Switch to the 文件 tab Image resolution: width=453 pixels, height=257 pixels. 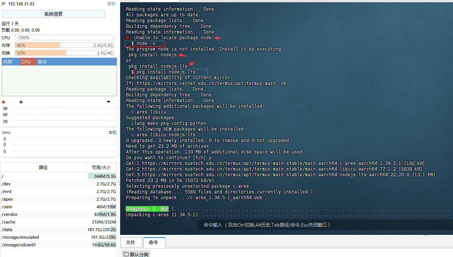pyautogui.click(x=131, y=242)
